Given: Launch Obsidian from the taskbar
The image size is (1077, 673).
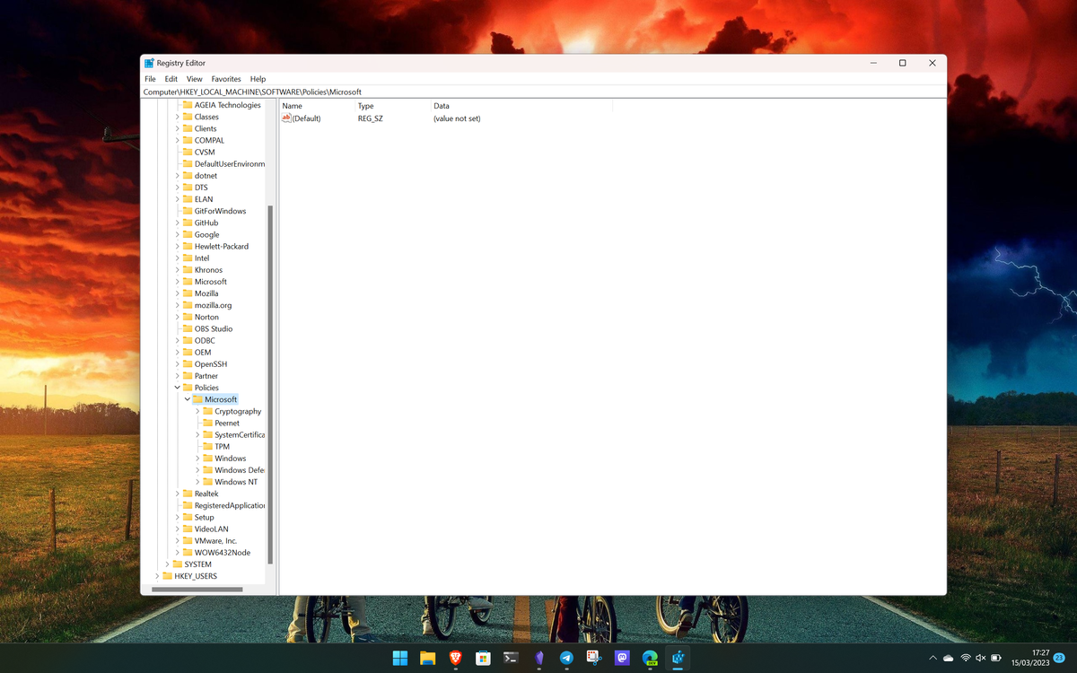Looking at the screenshot, I should tap(538, 658).
